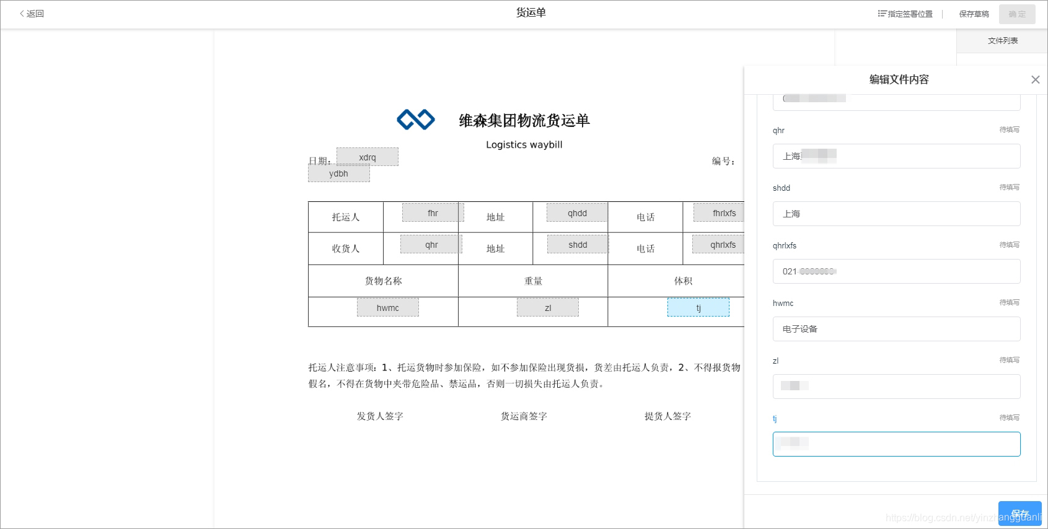Click the 确定 confirm button
1048x529 pixels.
coord(1017,14)
